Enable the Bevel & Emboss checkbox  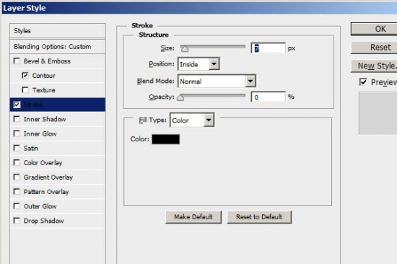pos(17,61)
